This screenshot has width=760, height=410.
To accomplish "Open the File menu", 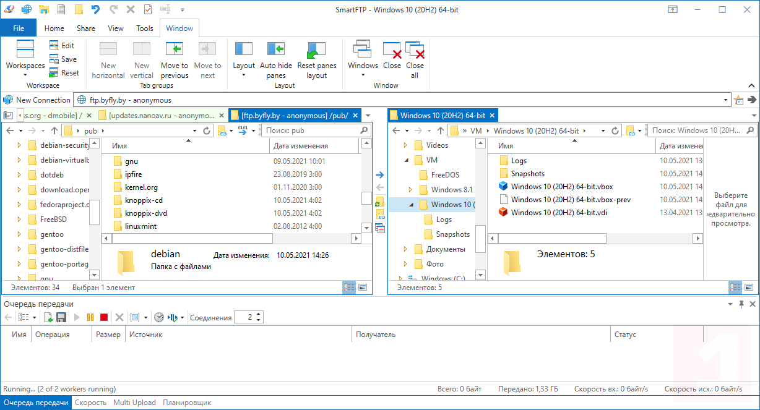I will click(19, 28).
